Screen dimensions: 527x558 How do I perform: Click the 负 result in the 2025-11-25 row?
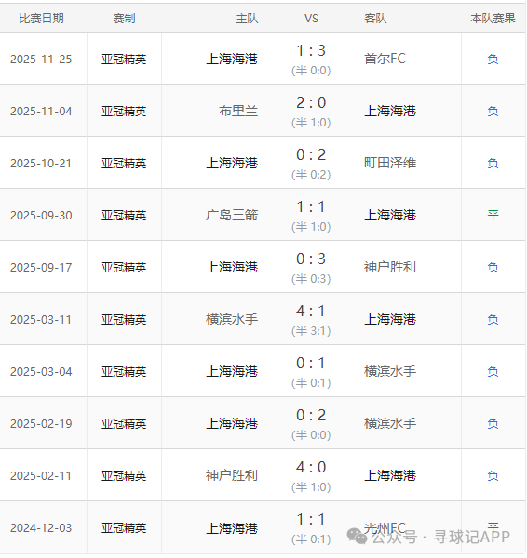[493, 60]
